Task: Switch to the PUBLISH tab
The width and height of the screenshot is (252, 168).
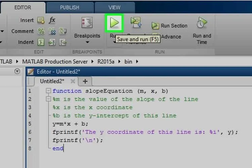Action: point(70,7)
